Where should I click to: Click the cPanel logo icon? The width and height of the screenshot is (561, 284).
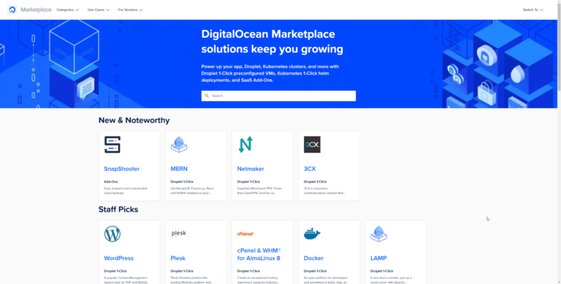pos(245,234)
